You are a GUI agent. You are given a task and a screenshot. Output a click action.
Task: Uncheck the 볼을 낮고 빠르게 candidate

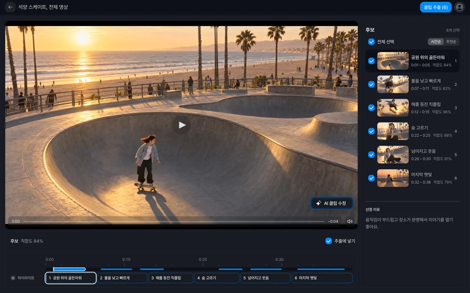tap(371, 84)
